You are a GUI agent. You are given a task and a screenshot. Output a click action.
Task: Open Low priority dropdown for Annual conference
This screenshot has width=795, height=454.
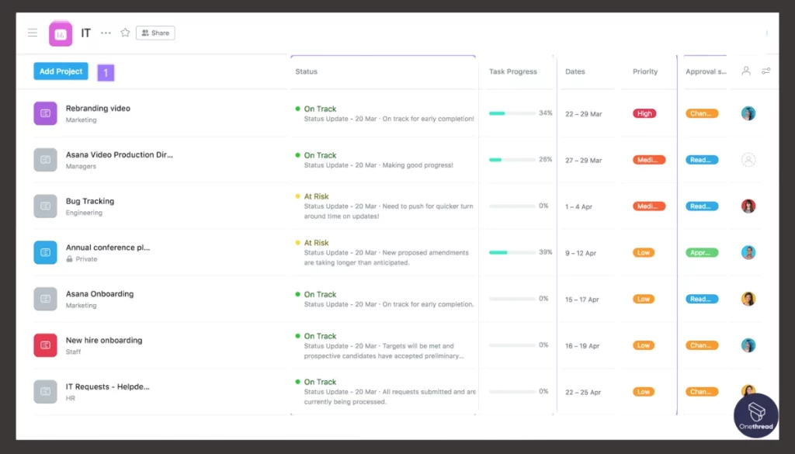click(644, 252)
